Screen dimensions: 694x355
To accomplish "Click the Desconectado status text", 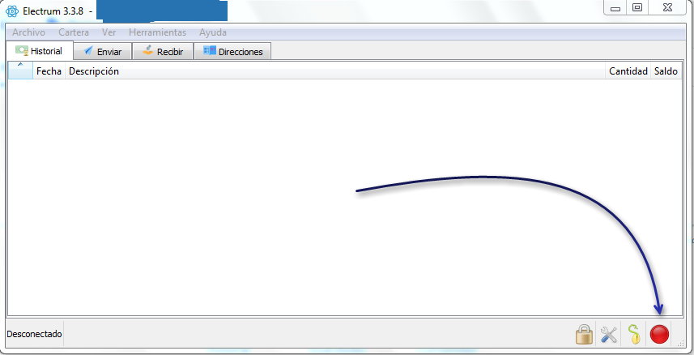I will click(35, 334).
